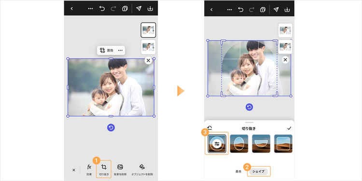Click purple rotate handle below left photo
The image size is (362, 181).
click(x=111, y=128)
